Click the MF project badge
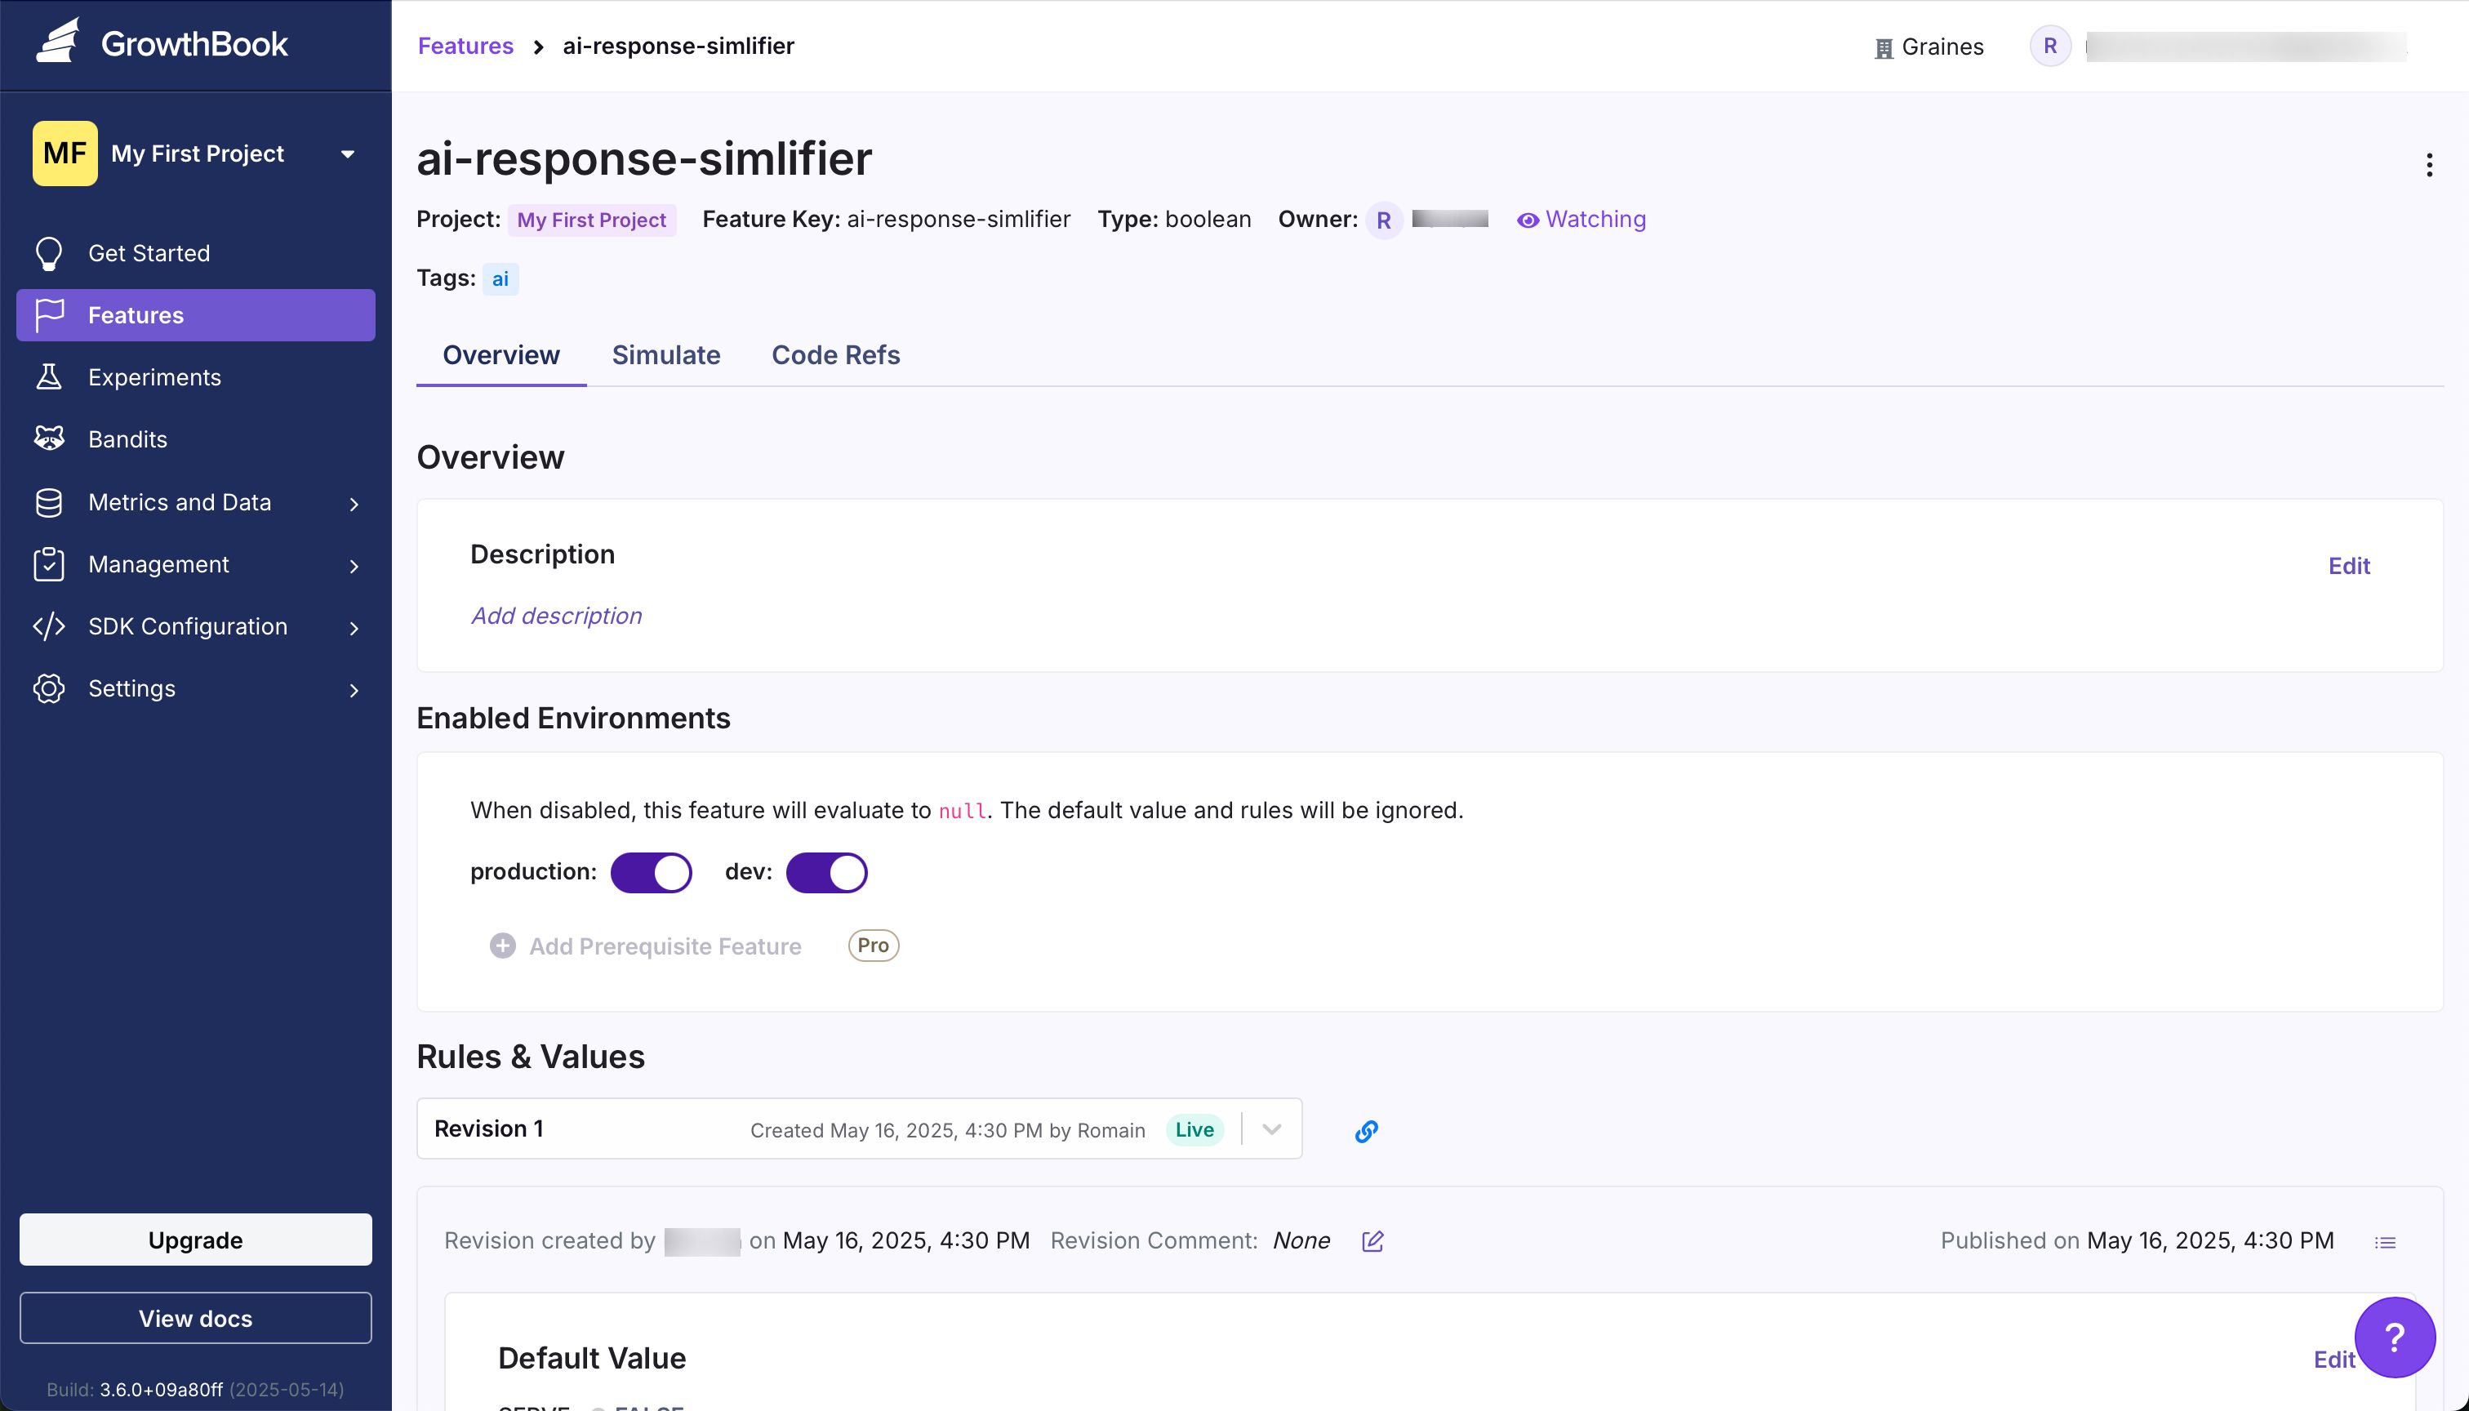Image resolution: width=2469 pixels, height=1411 pixels. pos(65,154)
